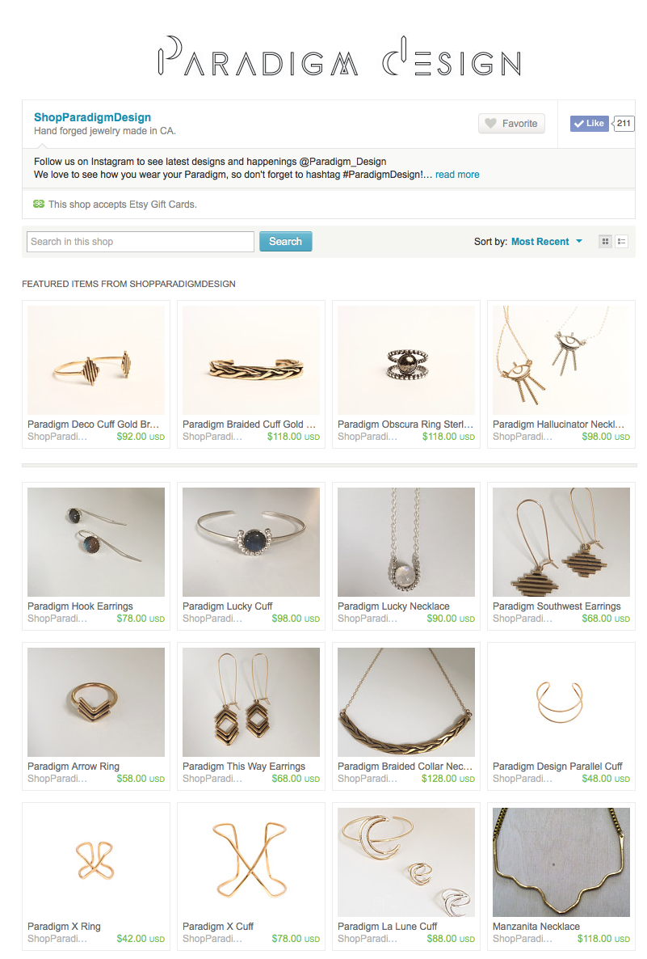Open ShopParadigmDesign shop name link
Screen dimensions: 647x959
pos(92,117)
